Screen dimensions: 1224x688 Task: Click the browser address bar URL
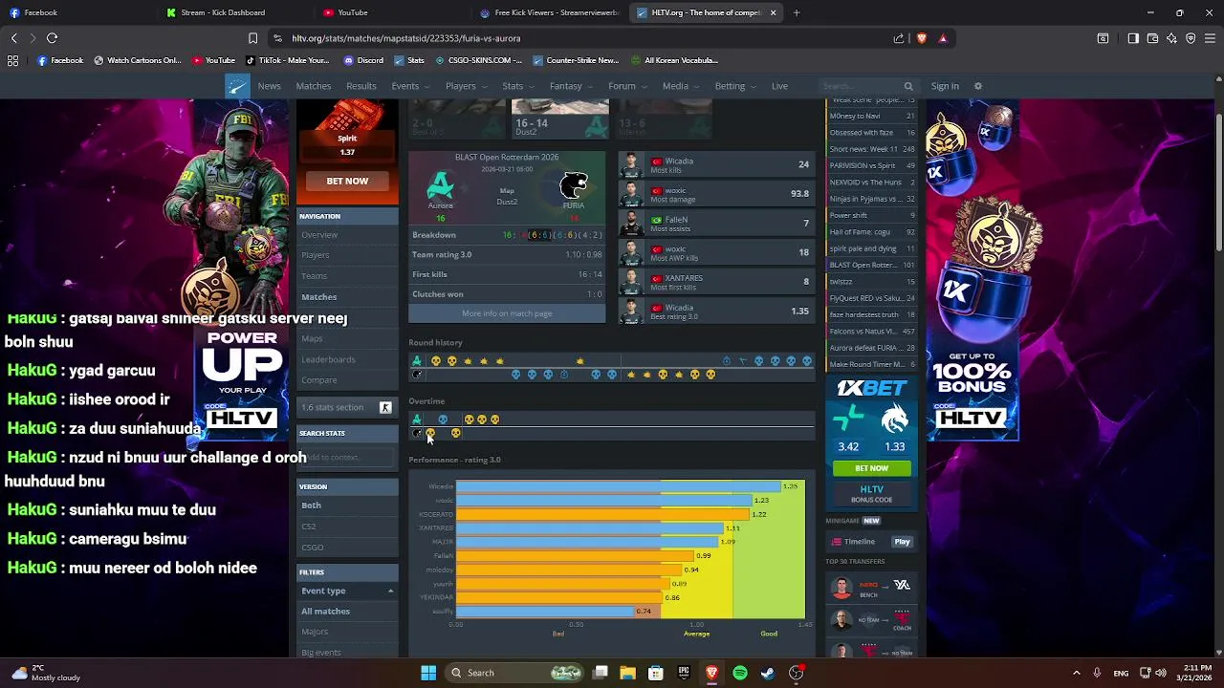point(406,38)
